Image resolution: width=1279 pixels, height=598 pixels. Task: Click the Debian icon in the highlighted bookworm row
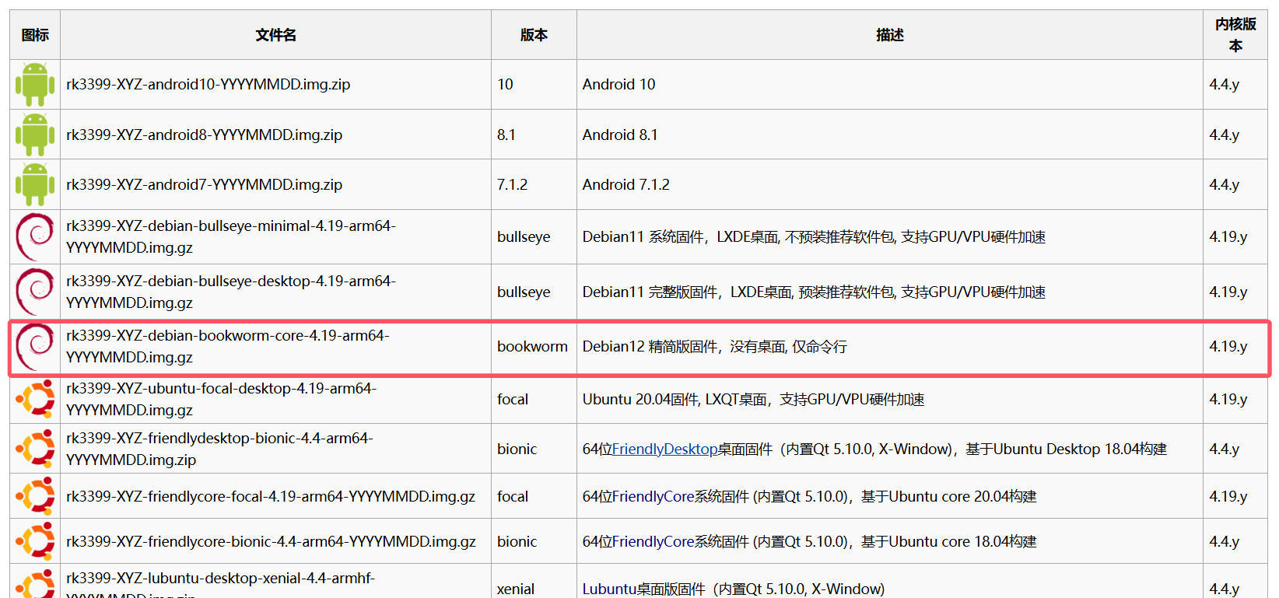35,347
